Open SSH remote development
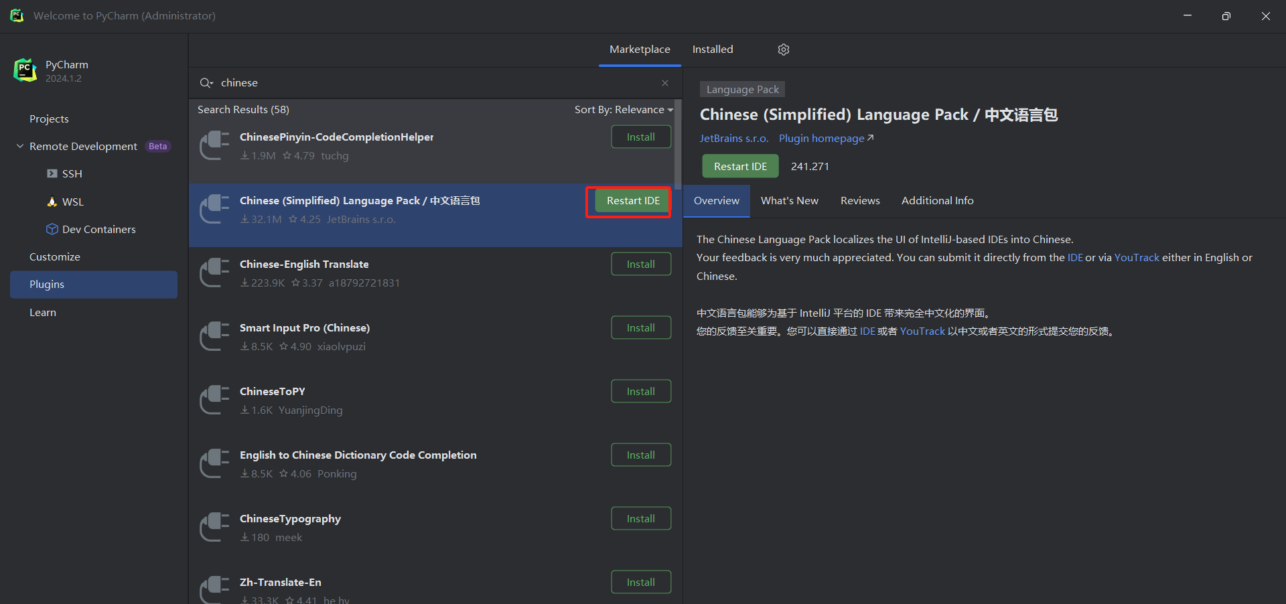 click(x=65, y=173)
